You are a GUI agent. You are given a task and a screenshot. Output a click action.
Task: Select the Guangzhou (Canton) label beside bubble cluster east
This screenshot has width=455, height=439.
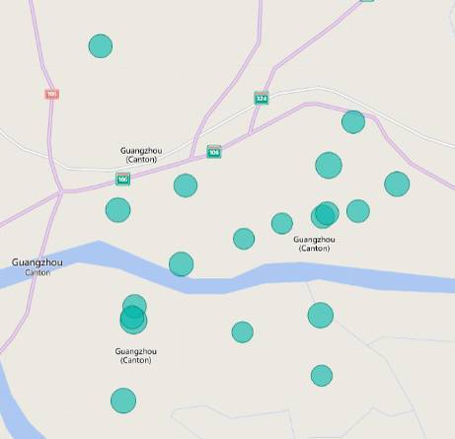[314, 244]
